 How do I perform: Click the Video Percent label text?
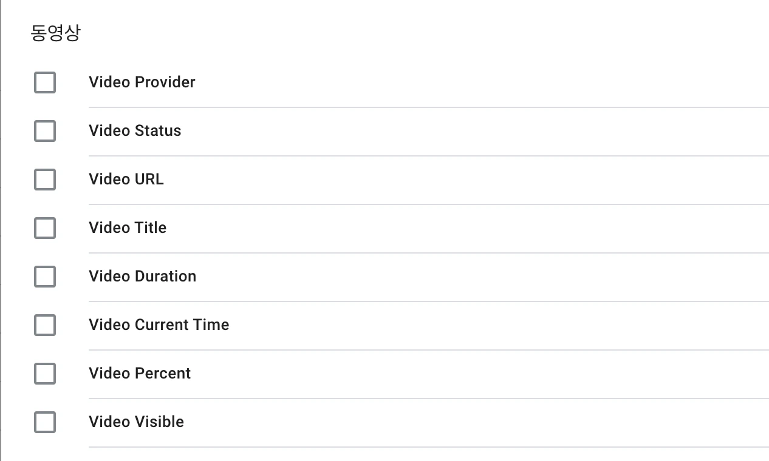pos(140,374)
